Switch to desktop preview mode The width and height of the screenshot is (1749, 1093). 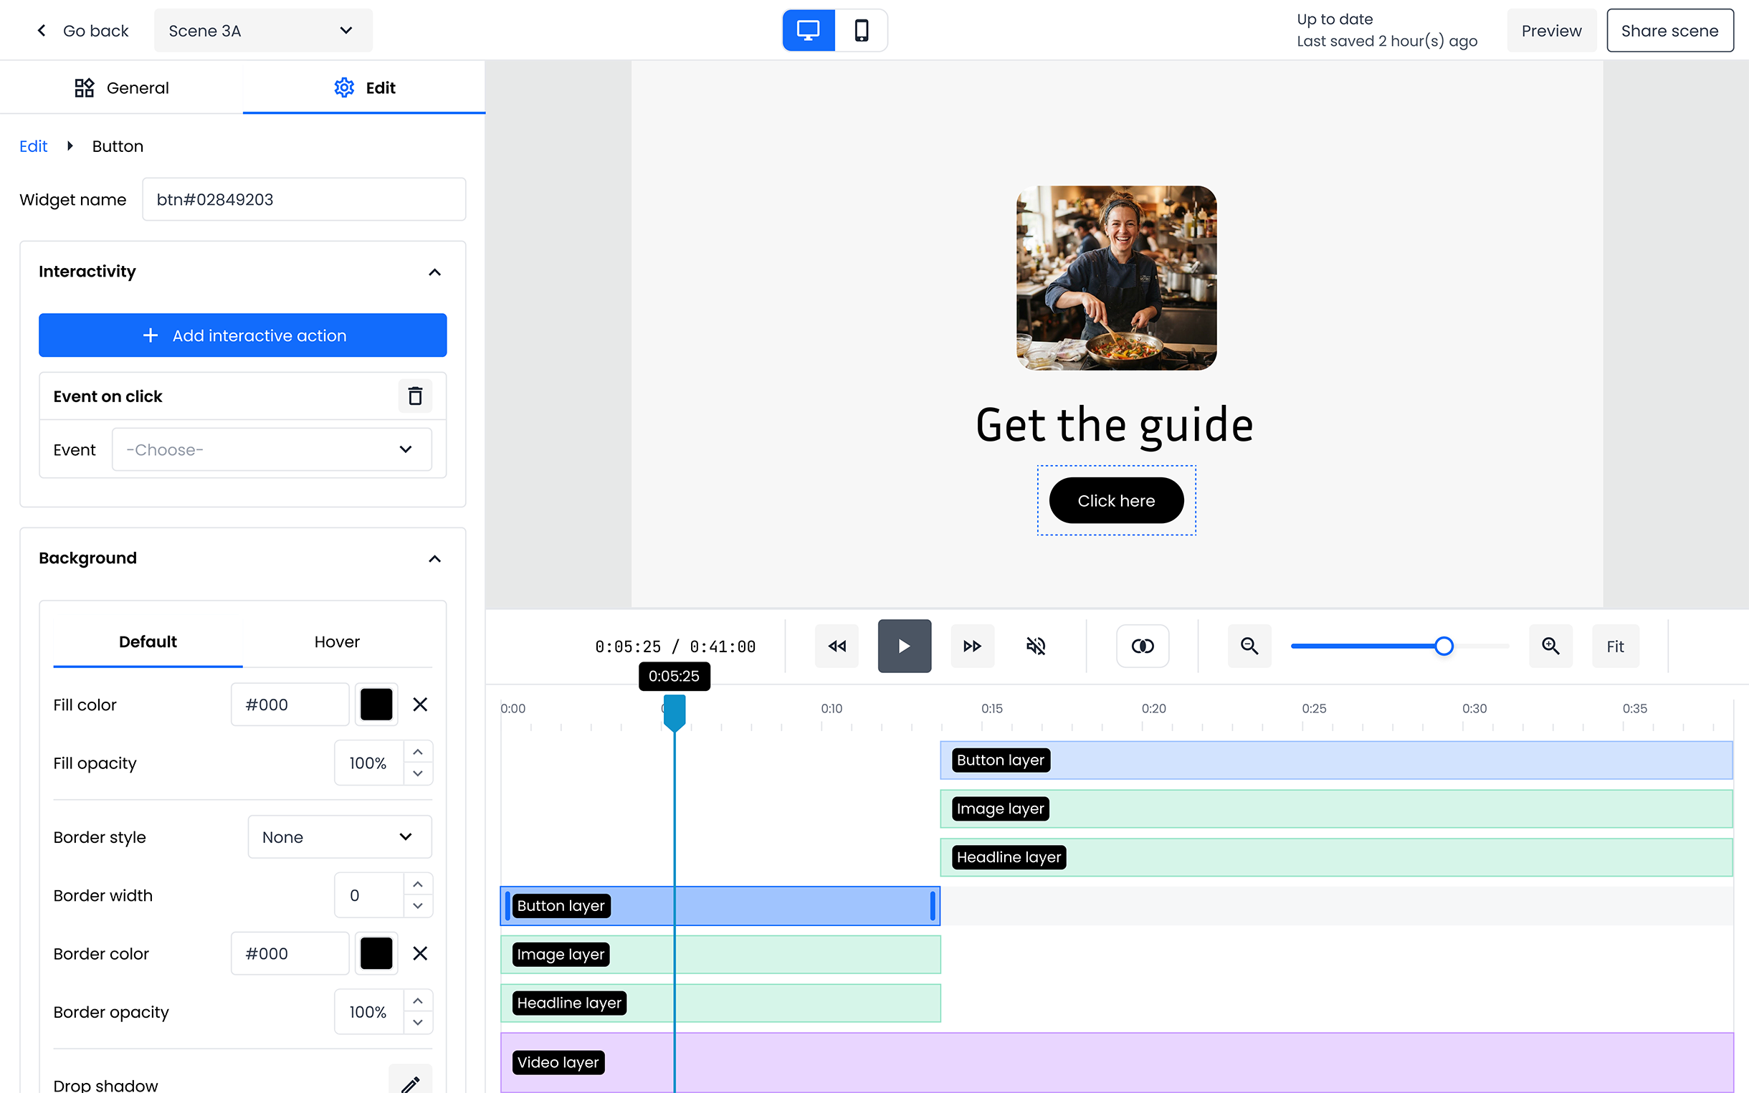pyautogui.click(x=808, y=30)
